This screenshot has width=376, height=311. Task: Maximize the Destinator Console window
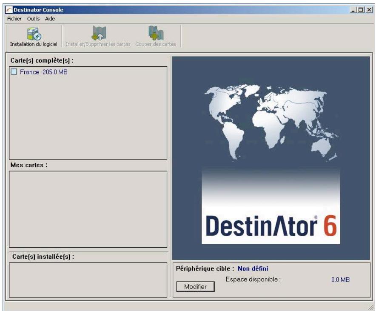click(360, 10)
